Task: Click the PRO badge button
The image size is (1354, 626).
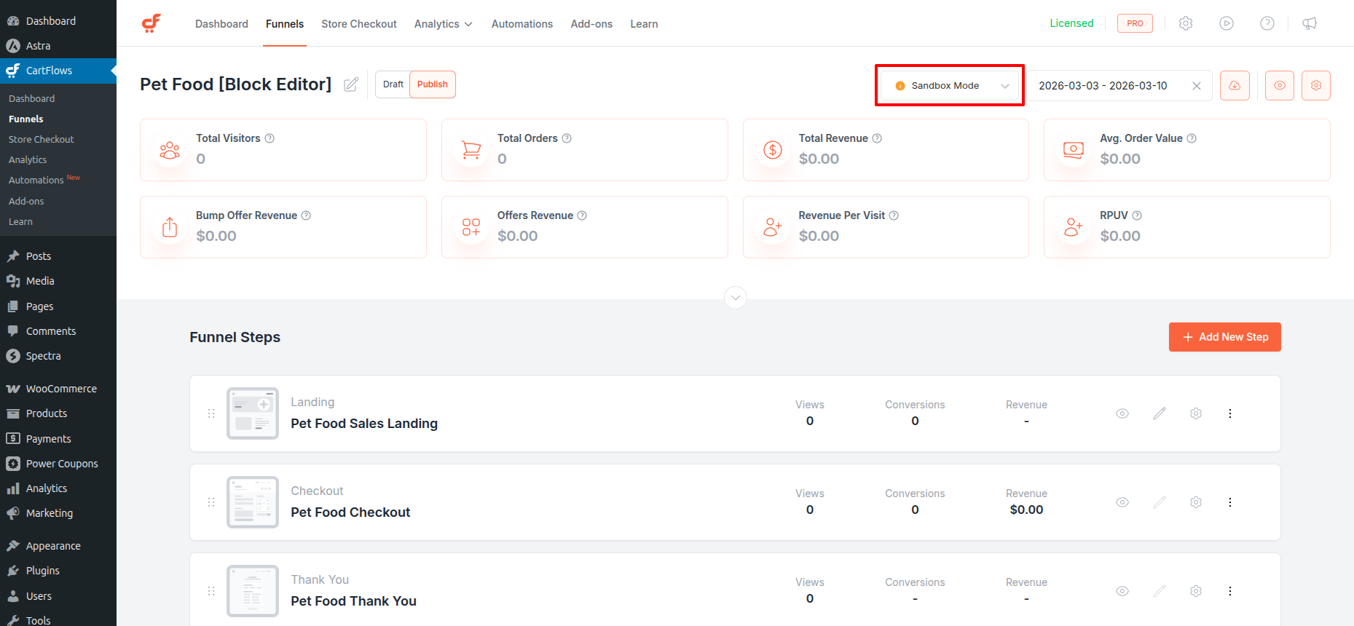Action: 1135,23
